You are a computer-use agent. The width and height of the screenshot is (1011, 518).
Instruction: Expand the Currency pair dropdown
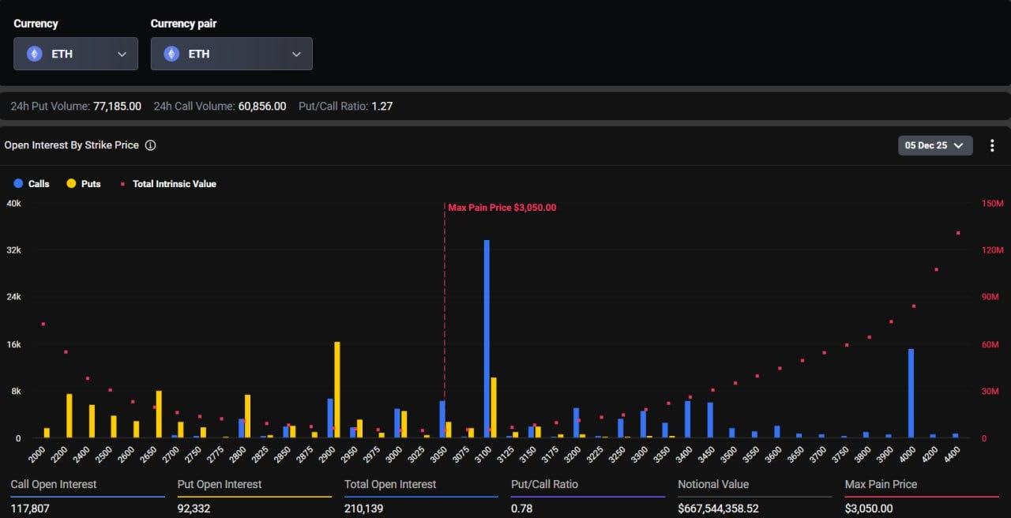pos(296,54)
